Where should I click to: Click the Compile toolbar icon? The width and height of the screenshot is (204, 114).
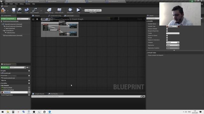point(3,10)
